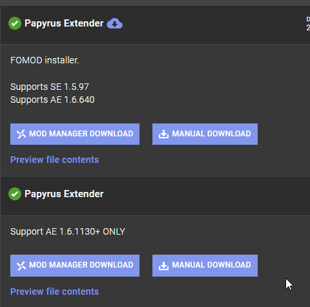Click the download tray icon in the AE 1.6.1130+ manual button
Screen dimensions: 310x307
point(163,266)
